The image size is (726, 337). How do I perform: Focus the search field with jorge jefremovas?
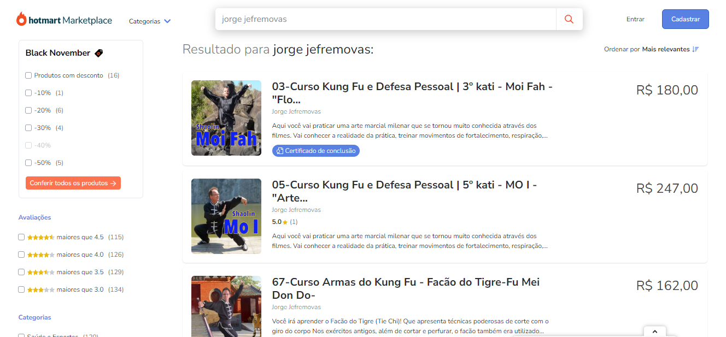[385, 19]
